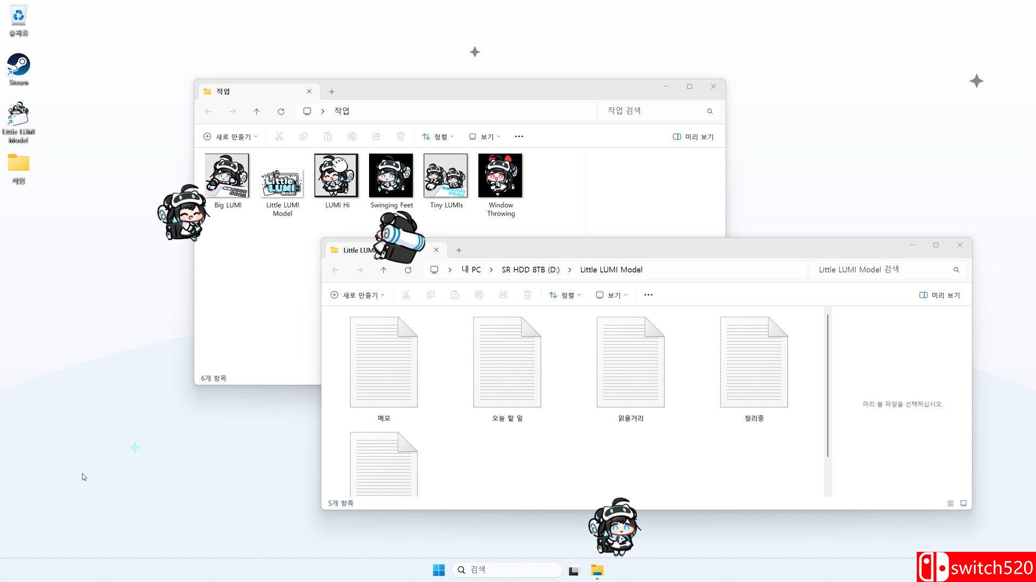Open 정렬 sort dropdown in 작업 window
This screenshot has height=582, width=1036.
pos(438,137)
